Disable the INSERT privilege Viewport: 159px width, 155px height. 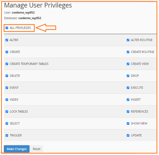(128, 100)
